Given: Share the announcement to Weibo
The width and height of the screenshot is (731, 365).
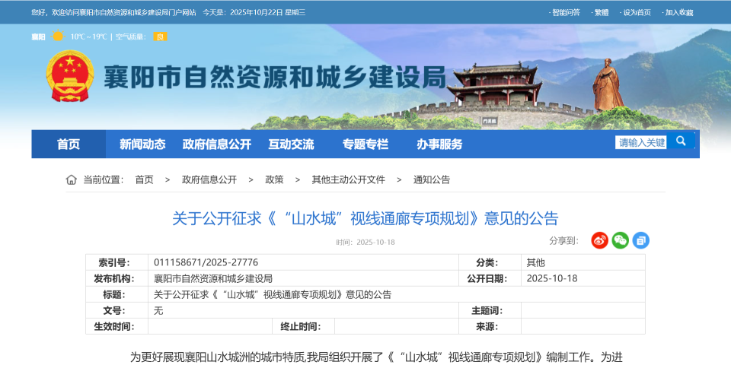Looking at the screenshot, I should tap(599, 240).
